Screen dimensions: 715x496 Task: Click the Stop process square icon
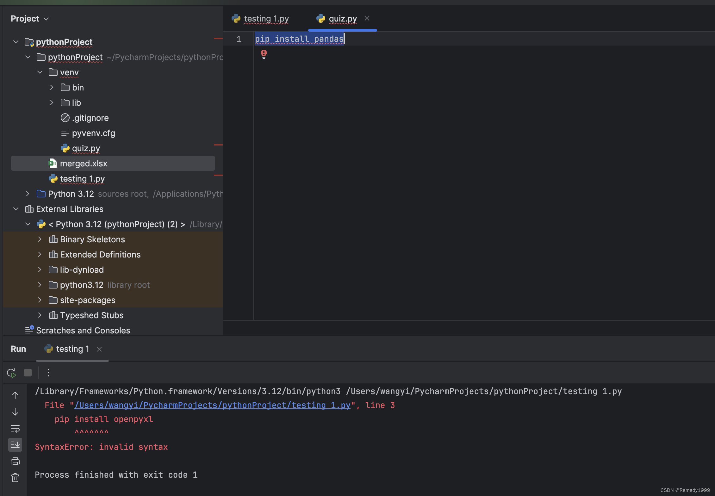(28, 373)
